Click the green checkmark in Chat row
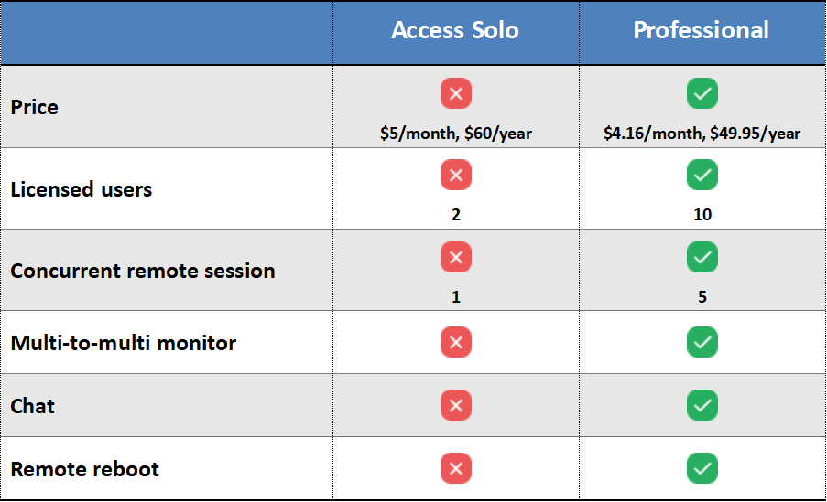 (702, 405)
